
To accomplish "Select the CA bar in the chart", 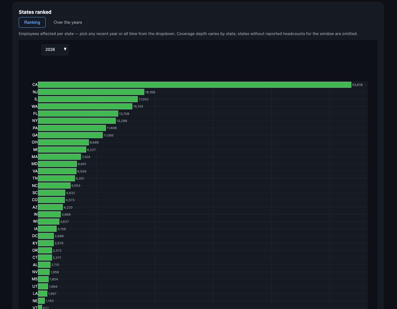I will pyautogui.click(x=194, y=85).
